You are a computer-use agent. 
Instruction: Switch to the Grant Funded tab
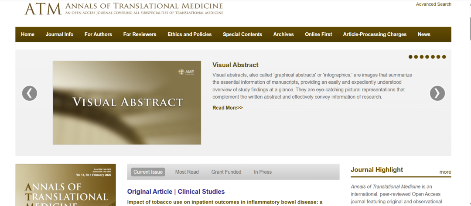pyautogui.click(x=226, y=172)
